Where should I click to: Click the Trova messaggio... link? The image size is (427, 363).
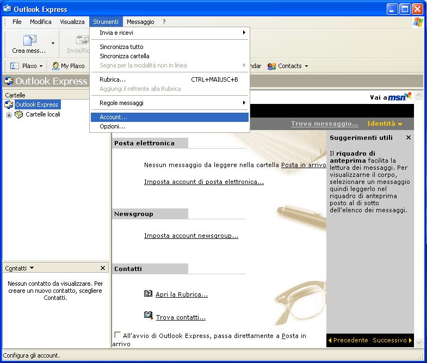pyautogui.click(x=324, y=124)
